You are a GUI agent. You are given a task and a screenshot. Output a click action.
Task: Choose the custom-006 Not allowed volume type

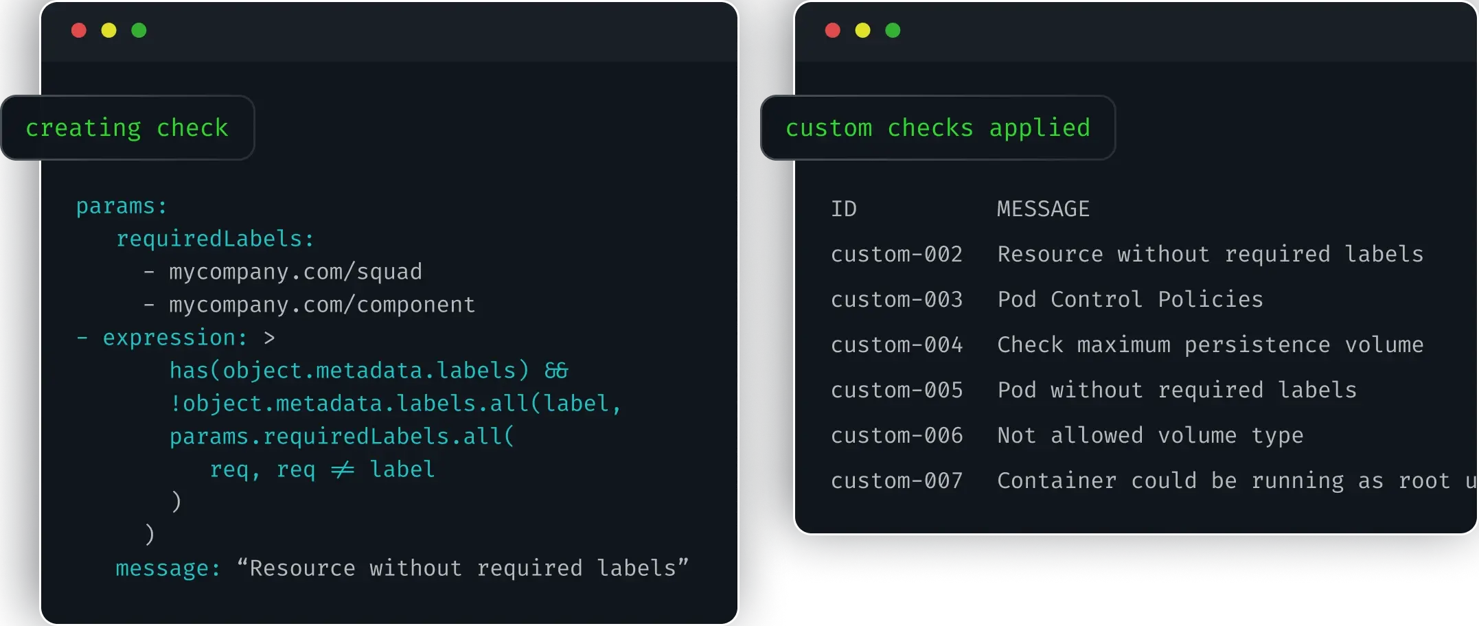pyautogui.click(x=1150, y=436)
